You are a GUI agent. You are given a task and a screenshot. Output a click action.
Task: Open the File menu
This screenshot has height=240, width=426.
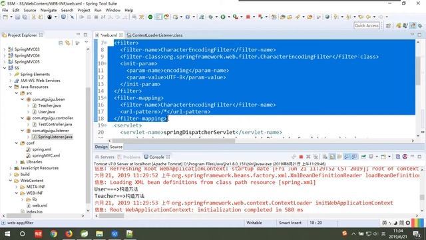tap(5, 10)
